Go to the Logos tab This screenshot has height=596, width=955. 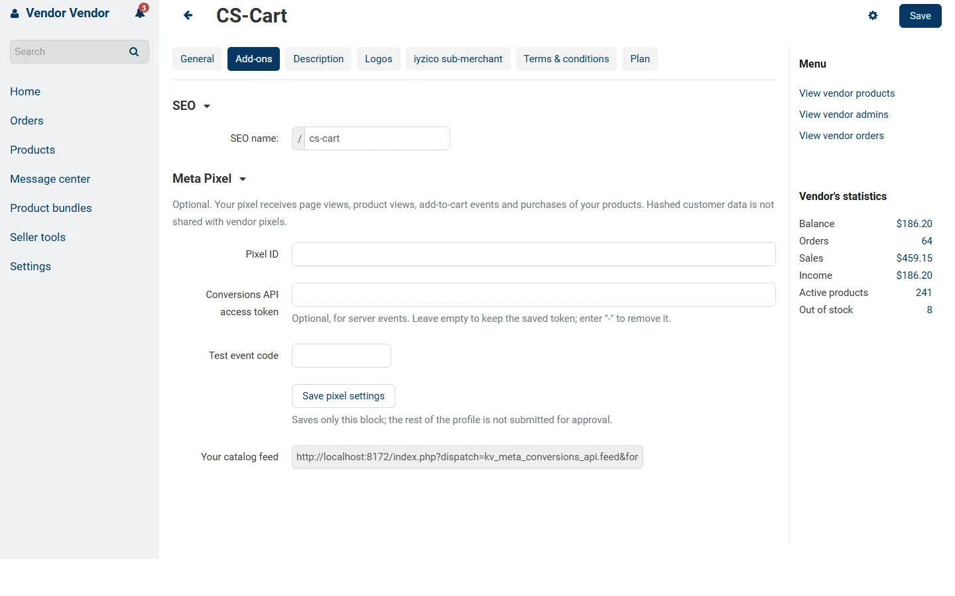[379, 59]
